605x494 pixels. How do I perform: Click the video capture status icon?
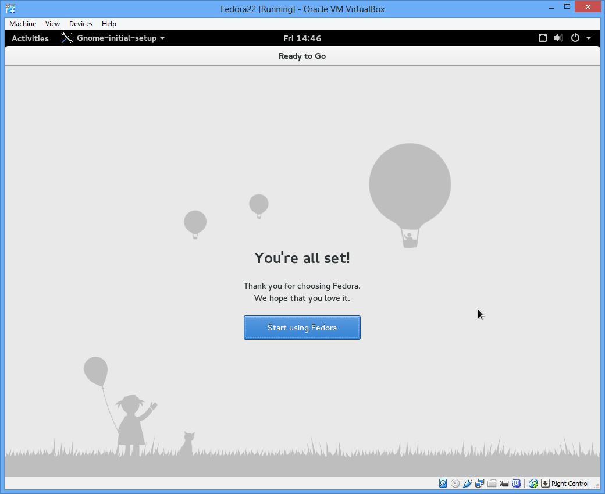504,483
